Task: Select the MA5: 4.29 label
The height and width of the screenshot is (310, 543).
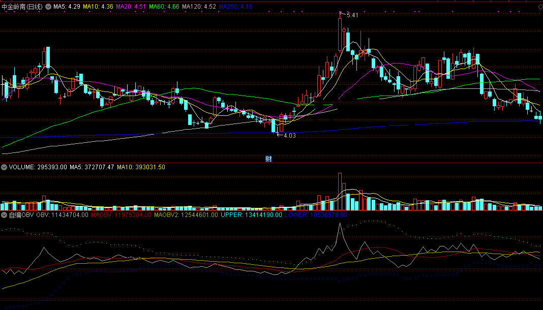Action: click(67, 7)
